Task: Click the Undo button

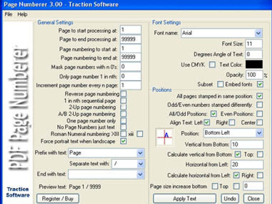Action: coord(230,198)
